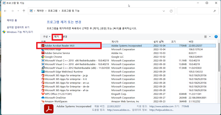Click the Visual C++ 2010 x86 icon
The image size is (221, 115).
pos(43,60)
